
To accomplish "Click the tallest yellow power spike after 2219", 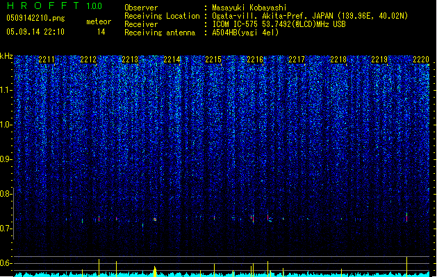I will point(406,267).
